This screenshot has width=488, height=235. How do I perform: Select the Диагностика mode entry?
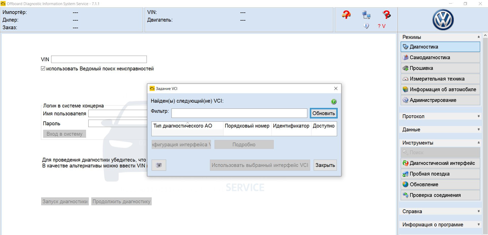pos(424,47)
